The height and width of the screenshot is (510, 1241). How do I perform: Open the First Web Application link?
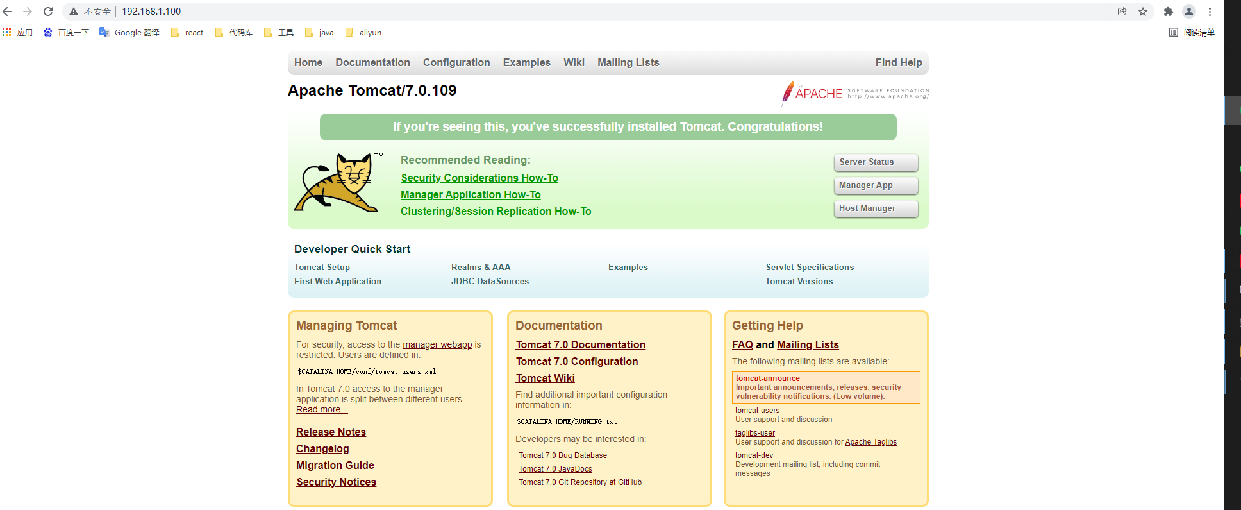tap(338, 281)
